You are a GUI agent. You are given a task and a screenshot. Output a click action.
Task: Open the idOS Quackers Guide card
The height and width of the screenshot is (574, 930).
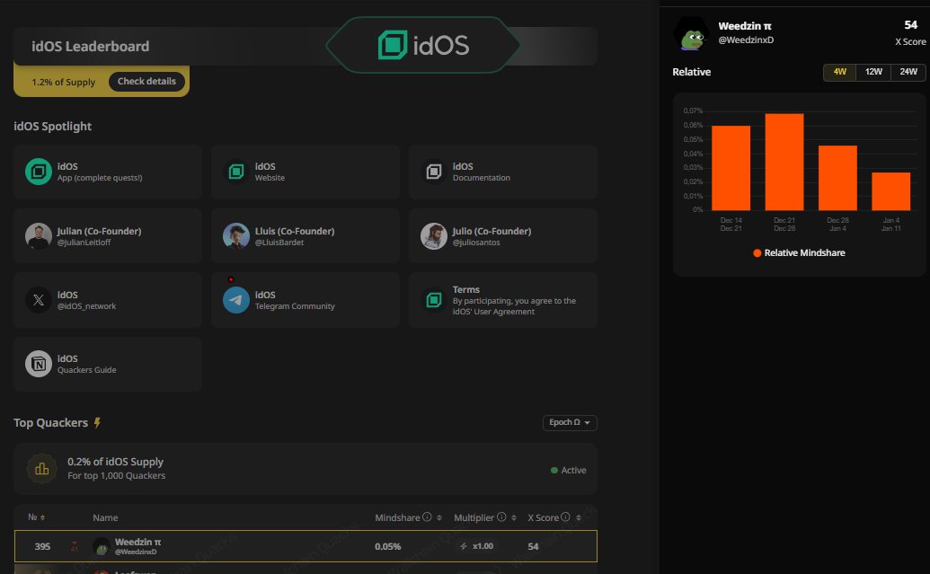(x=108, y=364)
